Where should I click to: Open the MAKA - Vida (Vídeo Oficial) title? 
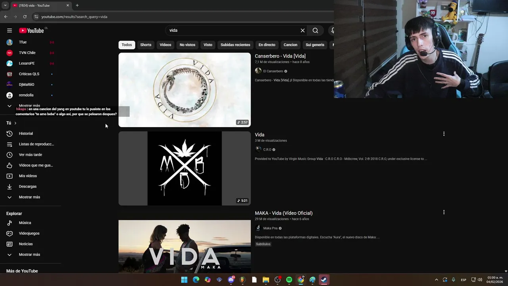(x=284, y=213)
